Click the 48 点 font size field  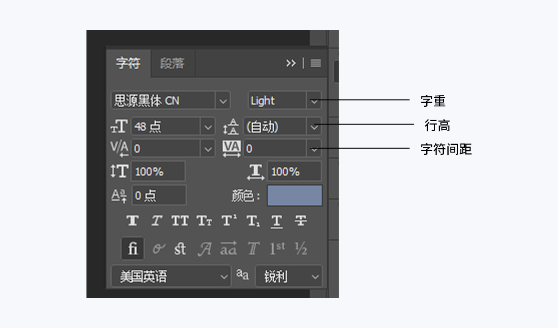pos(166,126)
